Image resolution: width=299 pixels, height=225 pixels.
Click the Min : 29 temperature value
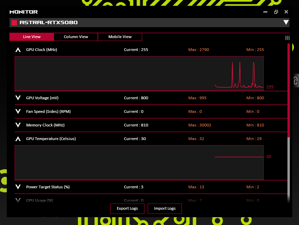click(254, 139)
